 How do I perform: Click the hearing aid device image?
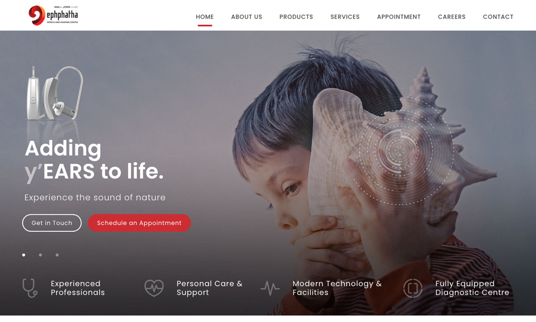coord(55,93)
